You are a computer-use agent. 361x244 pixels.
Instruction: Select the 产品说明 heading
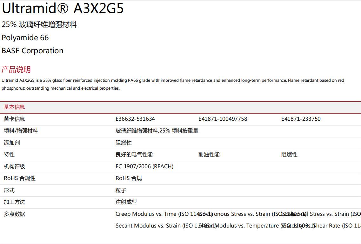[16, 69]
